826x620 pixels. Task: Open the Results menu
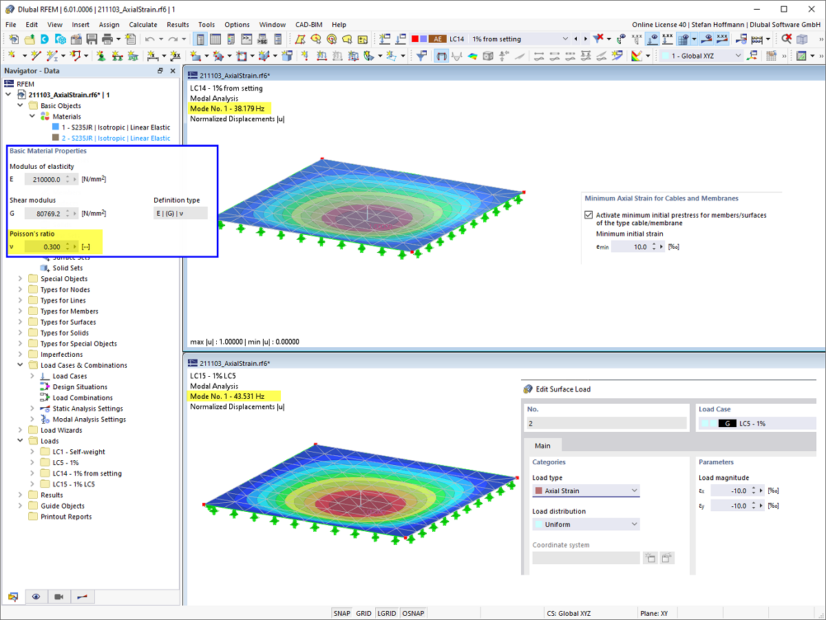[178, 24]
